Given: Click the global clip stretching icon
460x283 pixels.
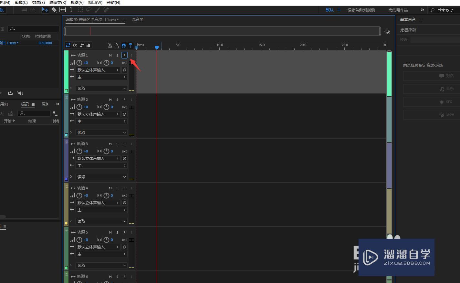Looking at the screenshot, I should (x=117, y=46).
